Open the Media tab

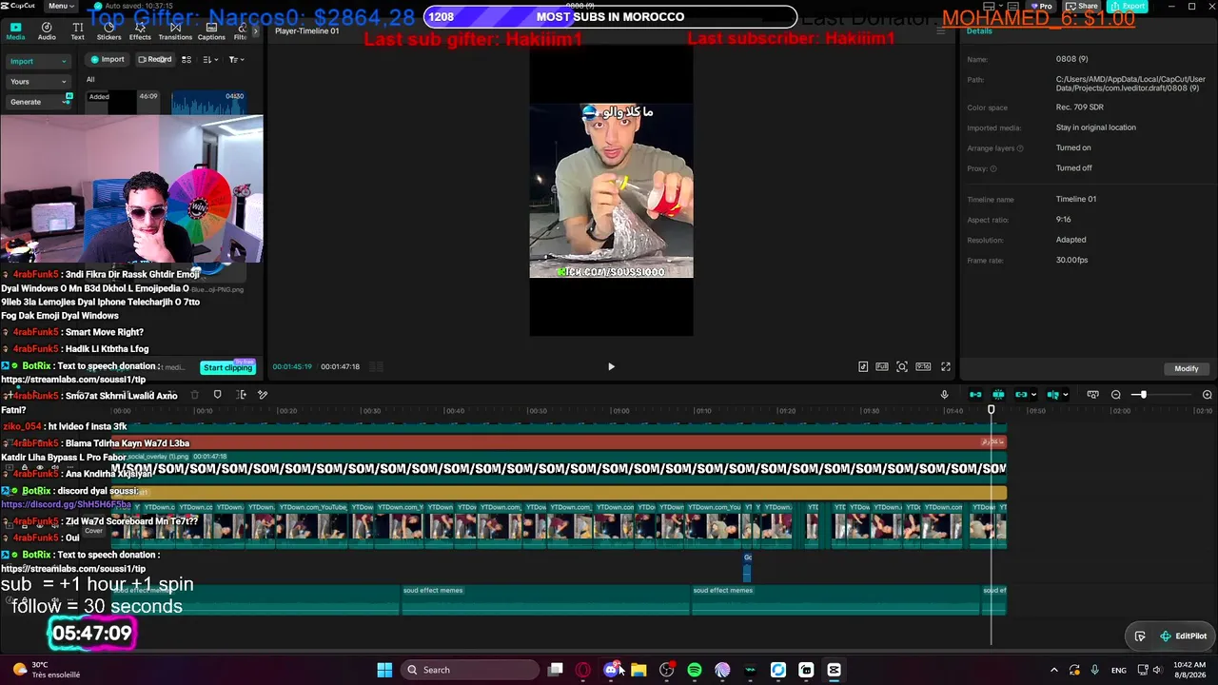coord(15,31)
